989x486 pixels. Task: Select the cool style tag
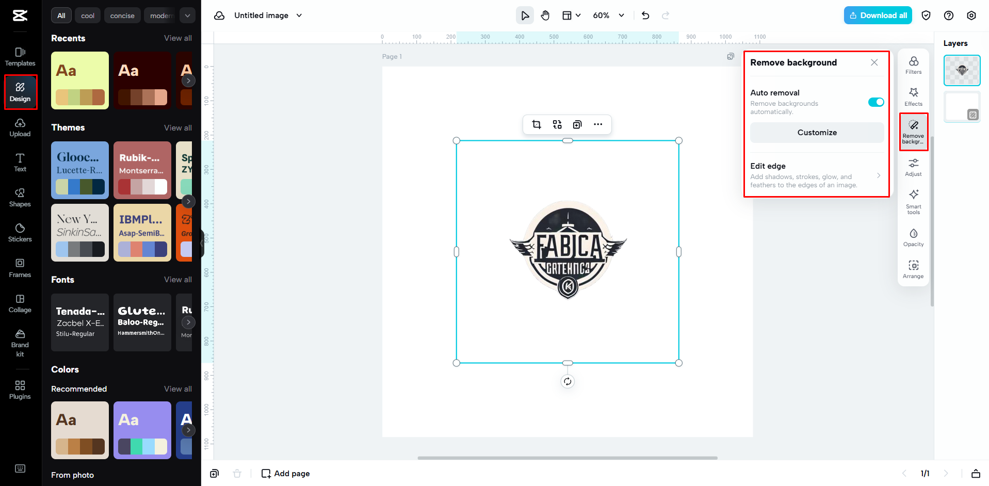(87, 15)
